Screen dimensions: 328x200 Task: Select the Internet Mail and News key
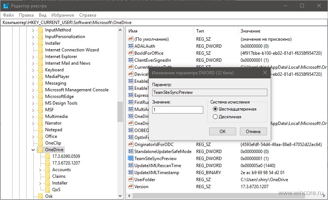coord(68,63)
